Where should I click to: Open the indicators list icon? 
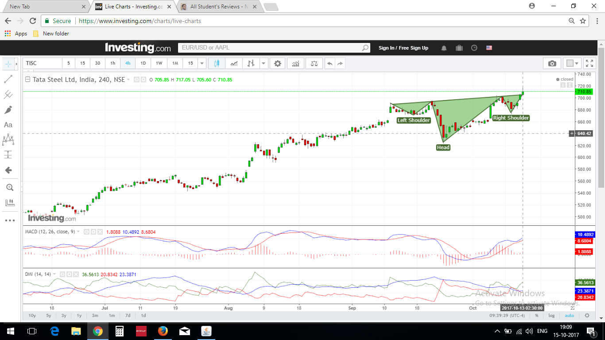295,63
